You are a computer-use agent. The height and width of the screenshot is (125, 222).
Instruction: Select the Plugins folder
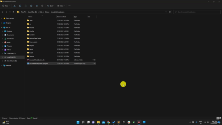pos(61,45)
